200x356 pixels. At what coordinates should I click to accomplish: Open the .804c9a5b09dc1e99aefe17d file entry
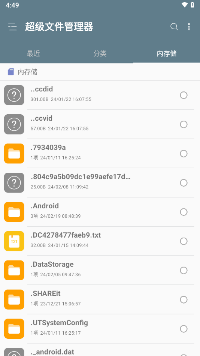[100, 183]
